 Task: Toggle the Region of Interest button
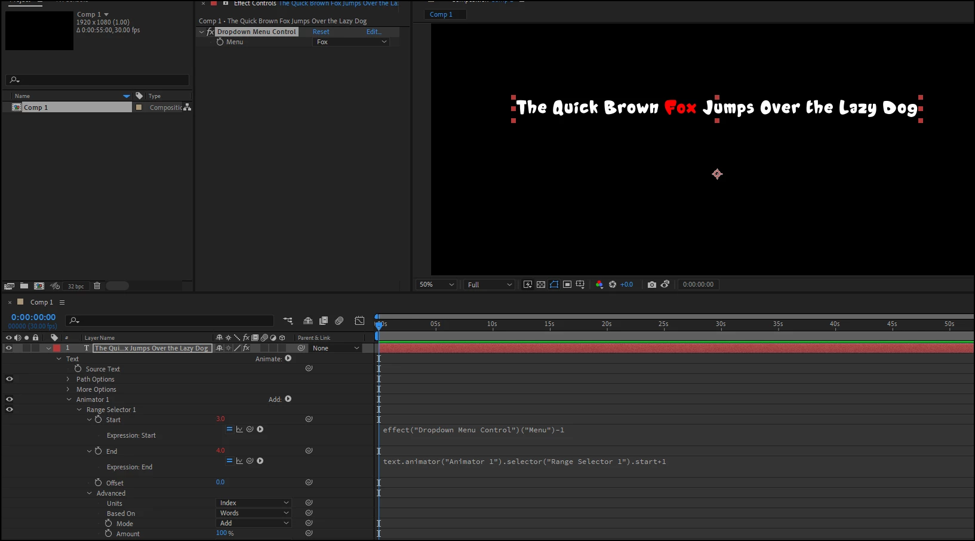(567, 285)
